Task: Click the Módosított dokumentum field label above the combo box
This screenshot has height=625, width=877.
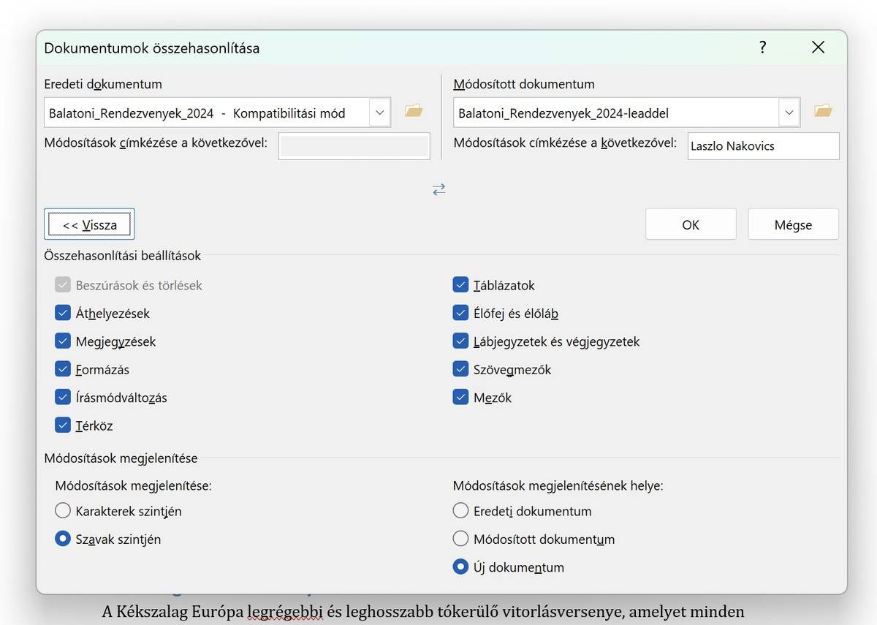Action: pyautogui.click(x=524, y=84)
